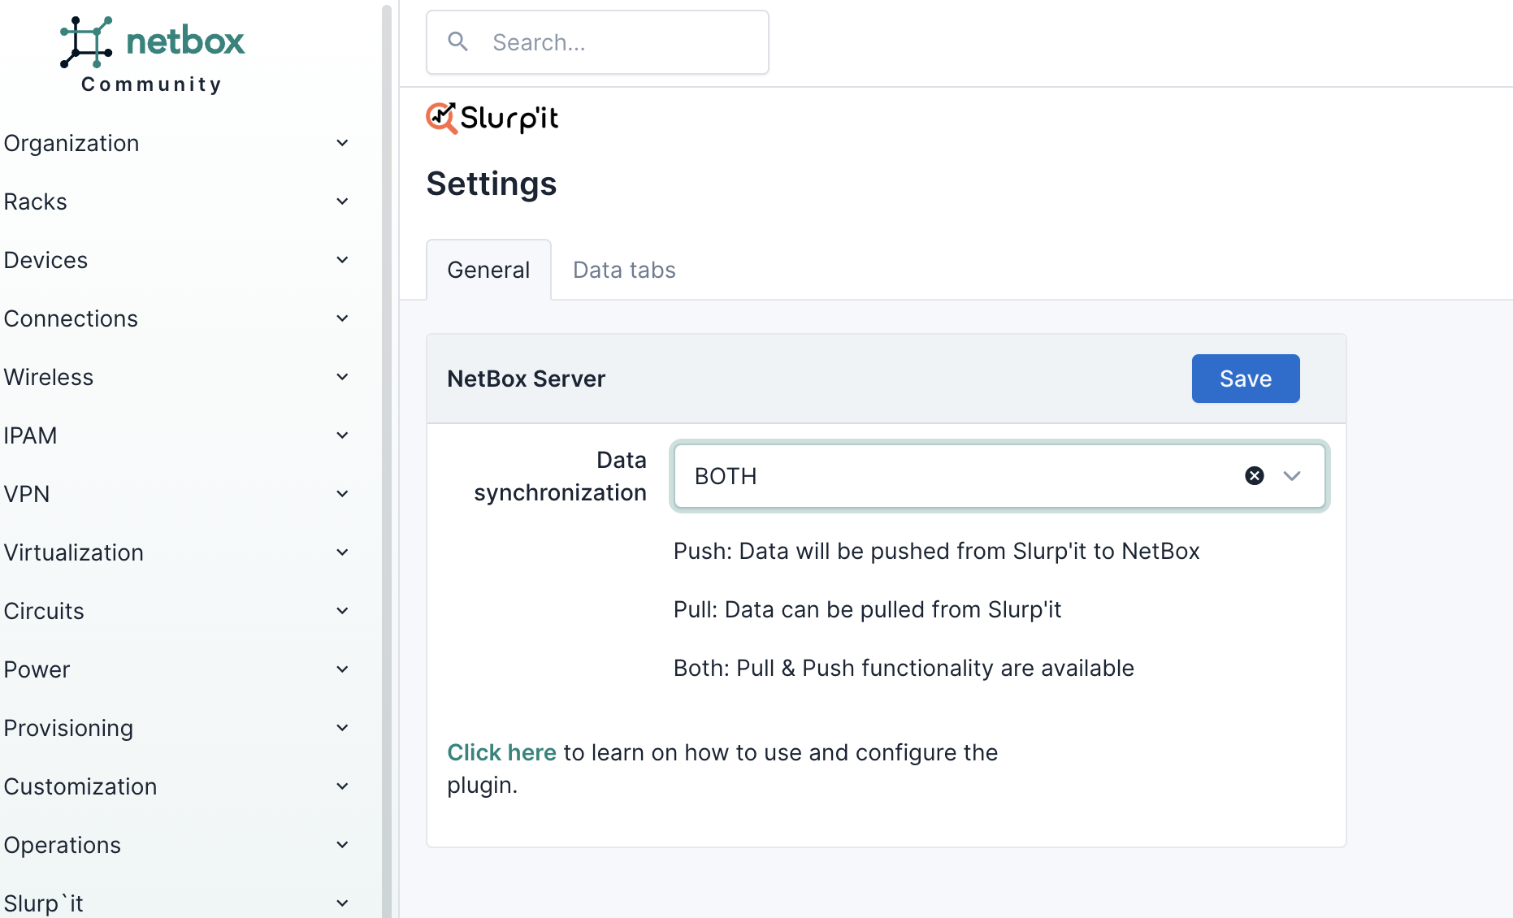The height and width of the screenshot is (918, 1513).
Task: Click the NetBox Community logo
Action: [x=152, y=54]
